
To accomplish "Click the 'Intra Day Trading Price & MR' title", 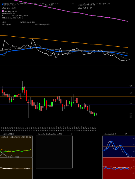I will (50, 134).
